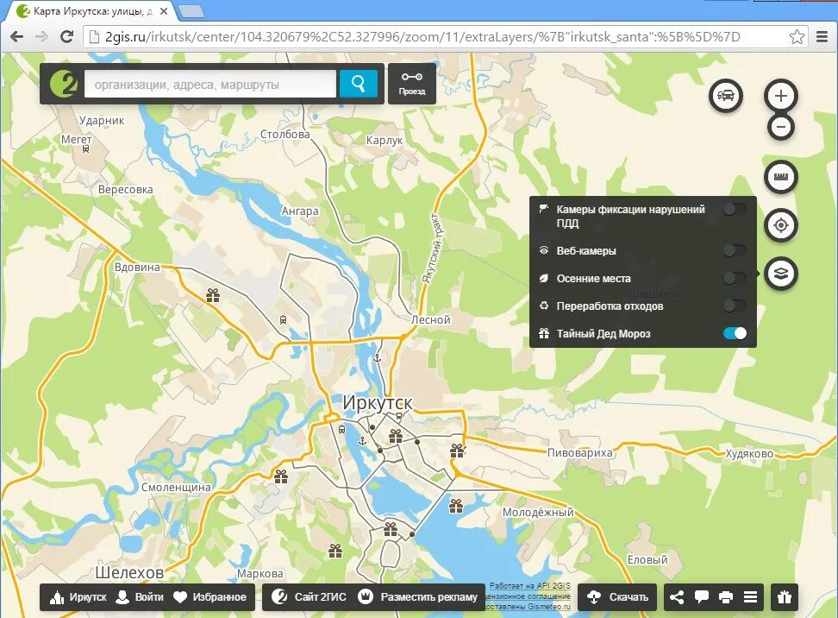This screenshot has height=618, width=838.
Task: Bookmark page with the star icon
Action: [797, 36]
